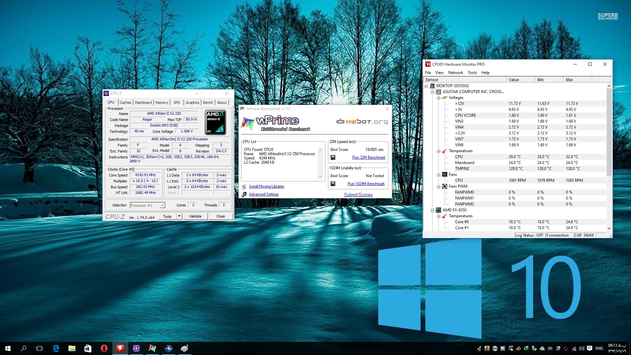The width and height of the screenshot is (631, 355).
Task: Click the Install Missing Libraries icon
Action: 244,186
